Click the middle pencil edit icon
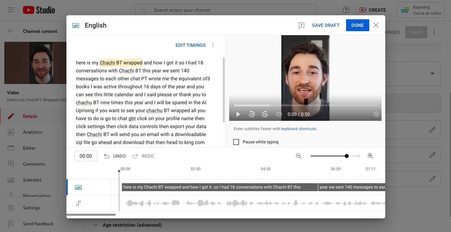Viewport: 451px width, 232px height. pyautogui.click(x=432, y=155)
